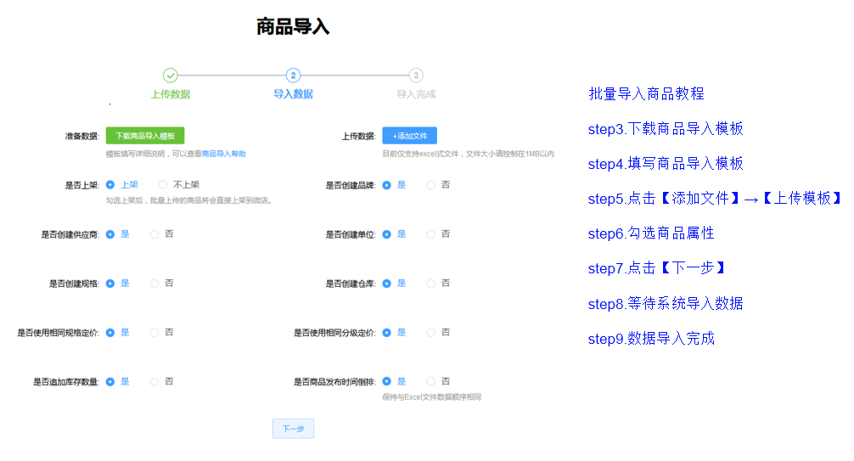Click the 下一步 button

coord(293,429)
